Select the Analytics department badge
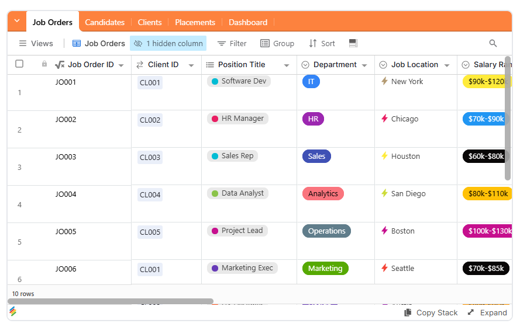520x327 pixels. (x=323, y=194)
